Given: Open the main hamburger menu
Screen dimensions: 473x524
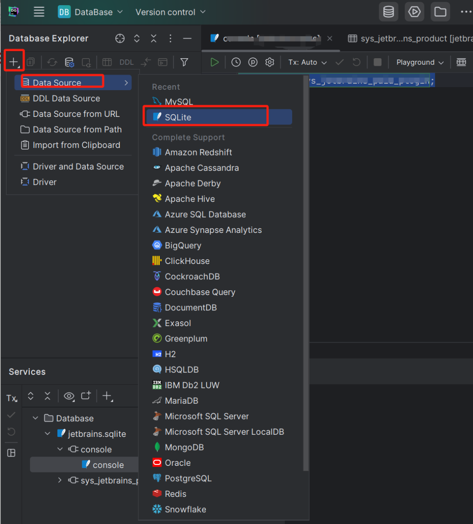Looking at the screenshot, I should click(x=39, y=12).
